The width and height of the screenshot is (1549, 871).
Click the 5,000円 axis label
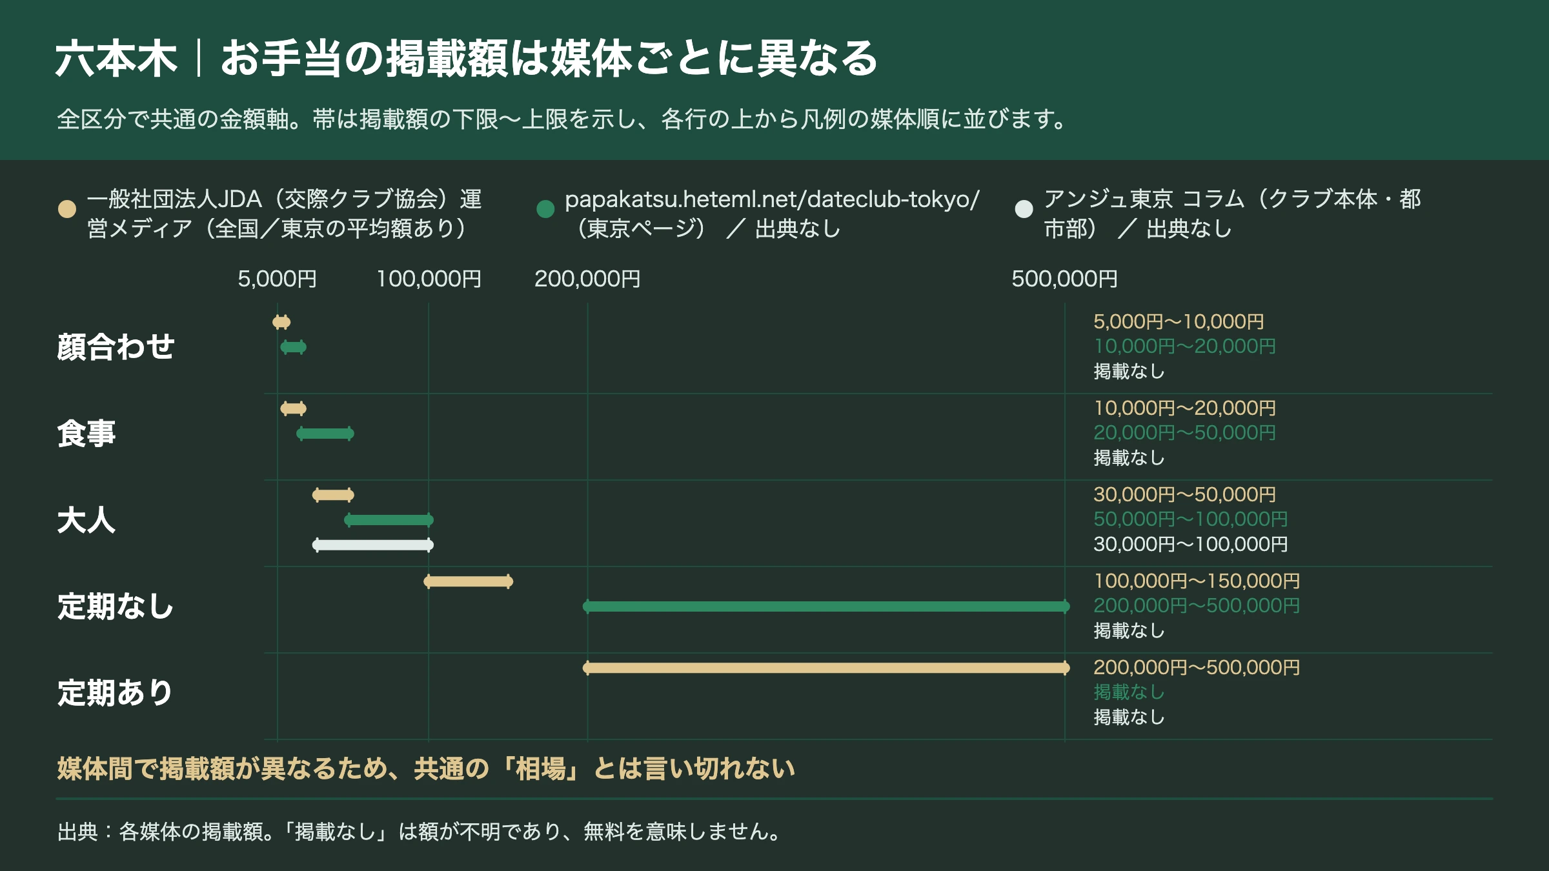278,279
